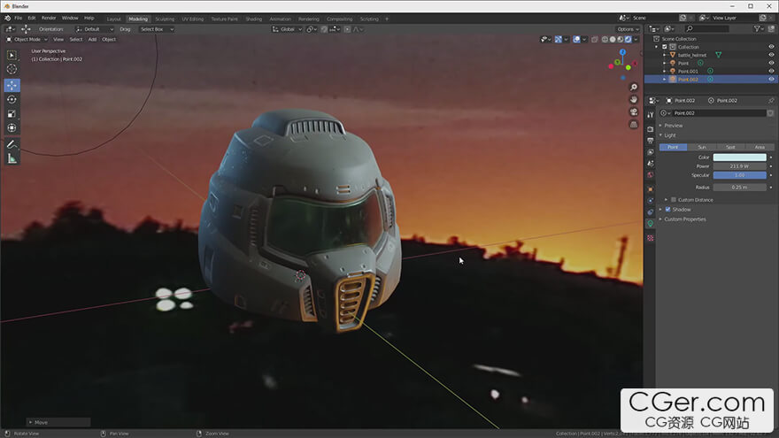Select the Rotate tool in the viewport toolbar

pyautogui.click(x=12, y=99)
